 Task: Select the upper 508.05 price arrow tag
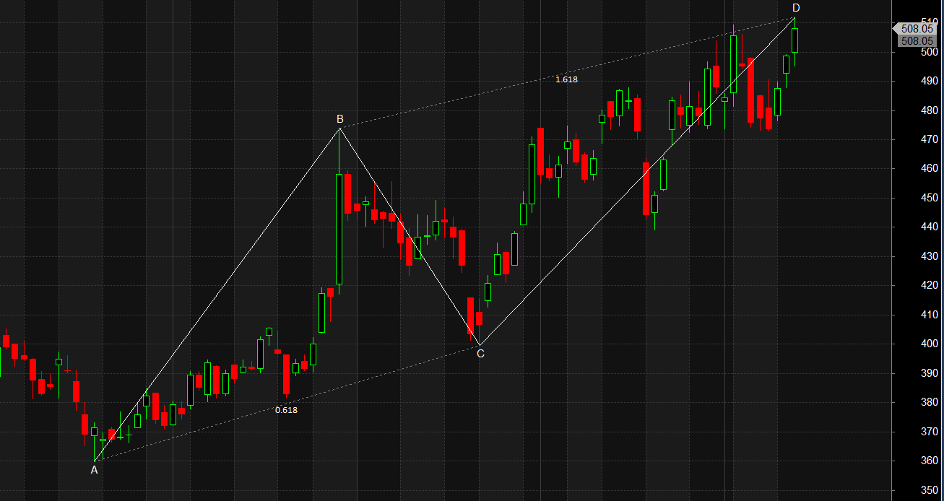pyautogui.click(x=917, y=29)
